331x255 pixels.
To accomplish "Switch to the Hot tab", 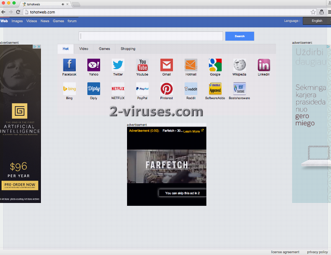I will coord(66,49).
